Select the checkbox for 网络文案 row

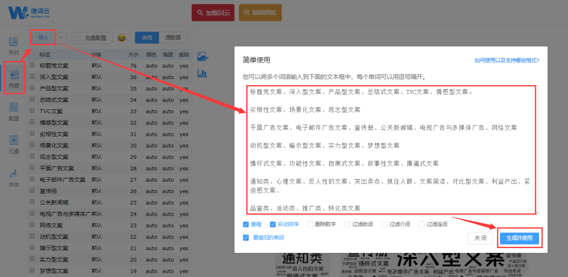click(32, 225)
